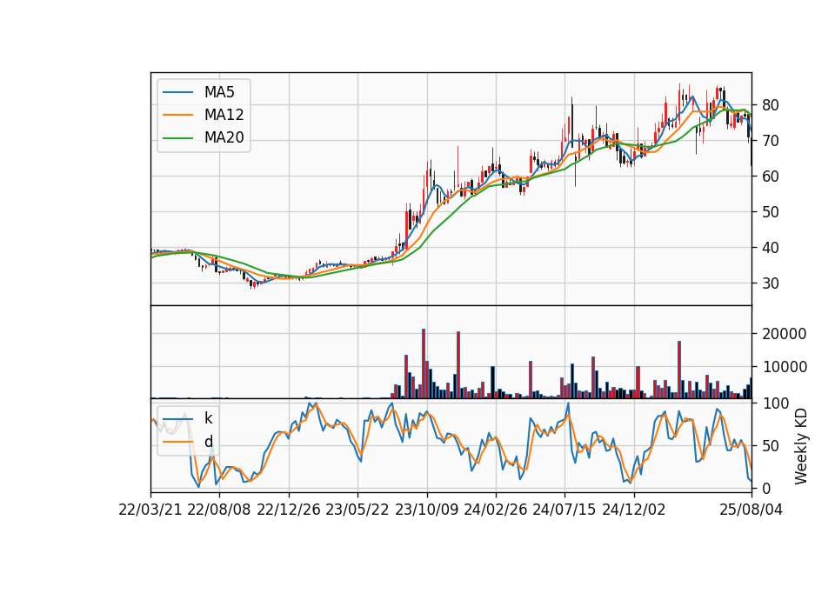Click the k legend label
835x600 pixels.
point(208,418)
